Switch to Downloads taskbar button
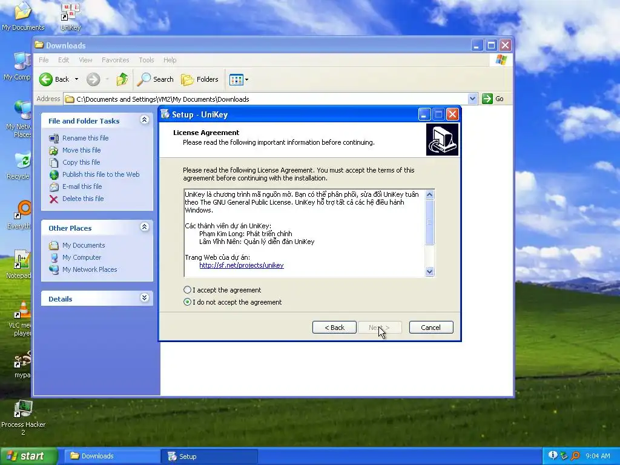The width and height of the screenshot is (620, 465). click(111, 456)
